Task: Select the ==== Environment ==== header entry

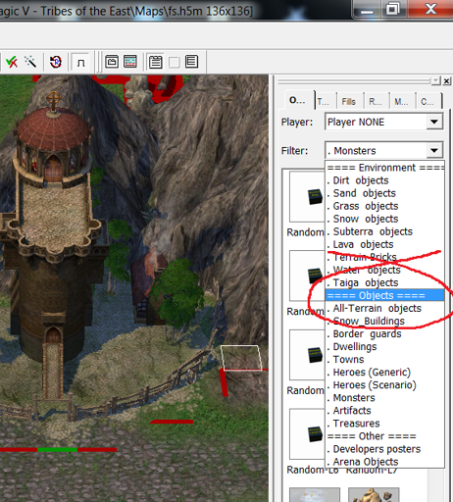Action: [384, 168]
